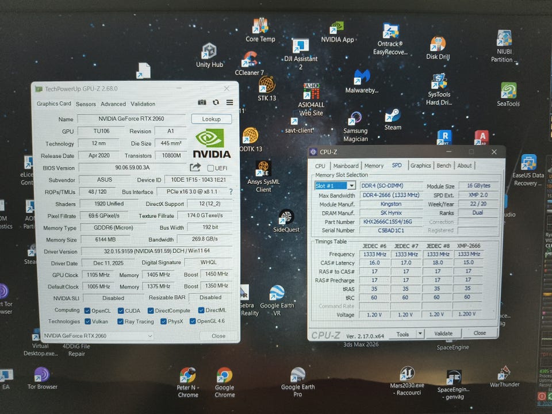Open the GPU-Z hamburger menu
Image resolution: width=552 pixels, height=414 pixels.
pyautogui.click(x=229, y=102)
